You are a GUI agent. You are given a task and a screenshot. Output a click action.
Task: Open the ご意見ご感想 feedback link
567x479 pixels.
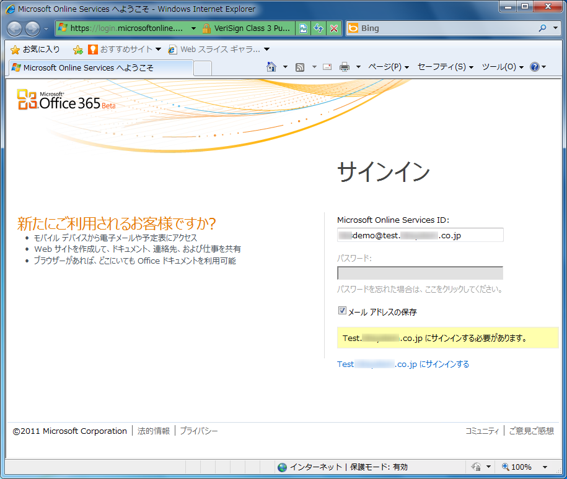click(531, 431)
